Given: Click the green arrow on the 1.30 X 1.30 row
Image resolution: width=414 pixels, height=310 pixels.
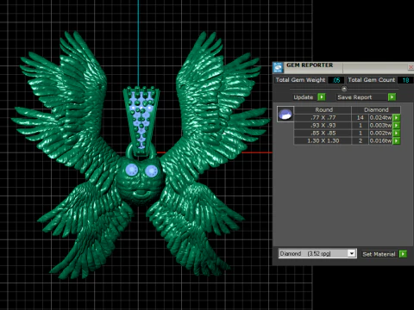Looking at the screenshot, I should pyautogui.click(x=397, y=141).
